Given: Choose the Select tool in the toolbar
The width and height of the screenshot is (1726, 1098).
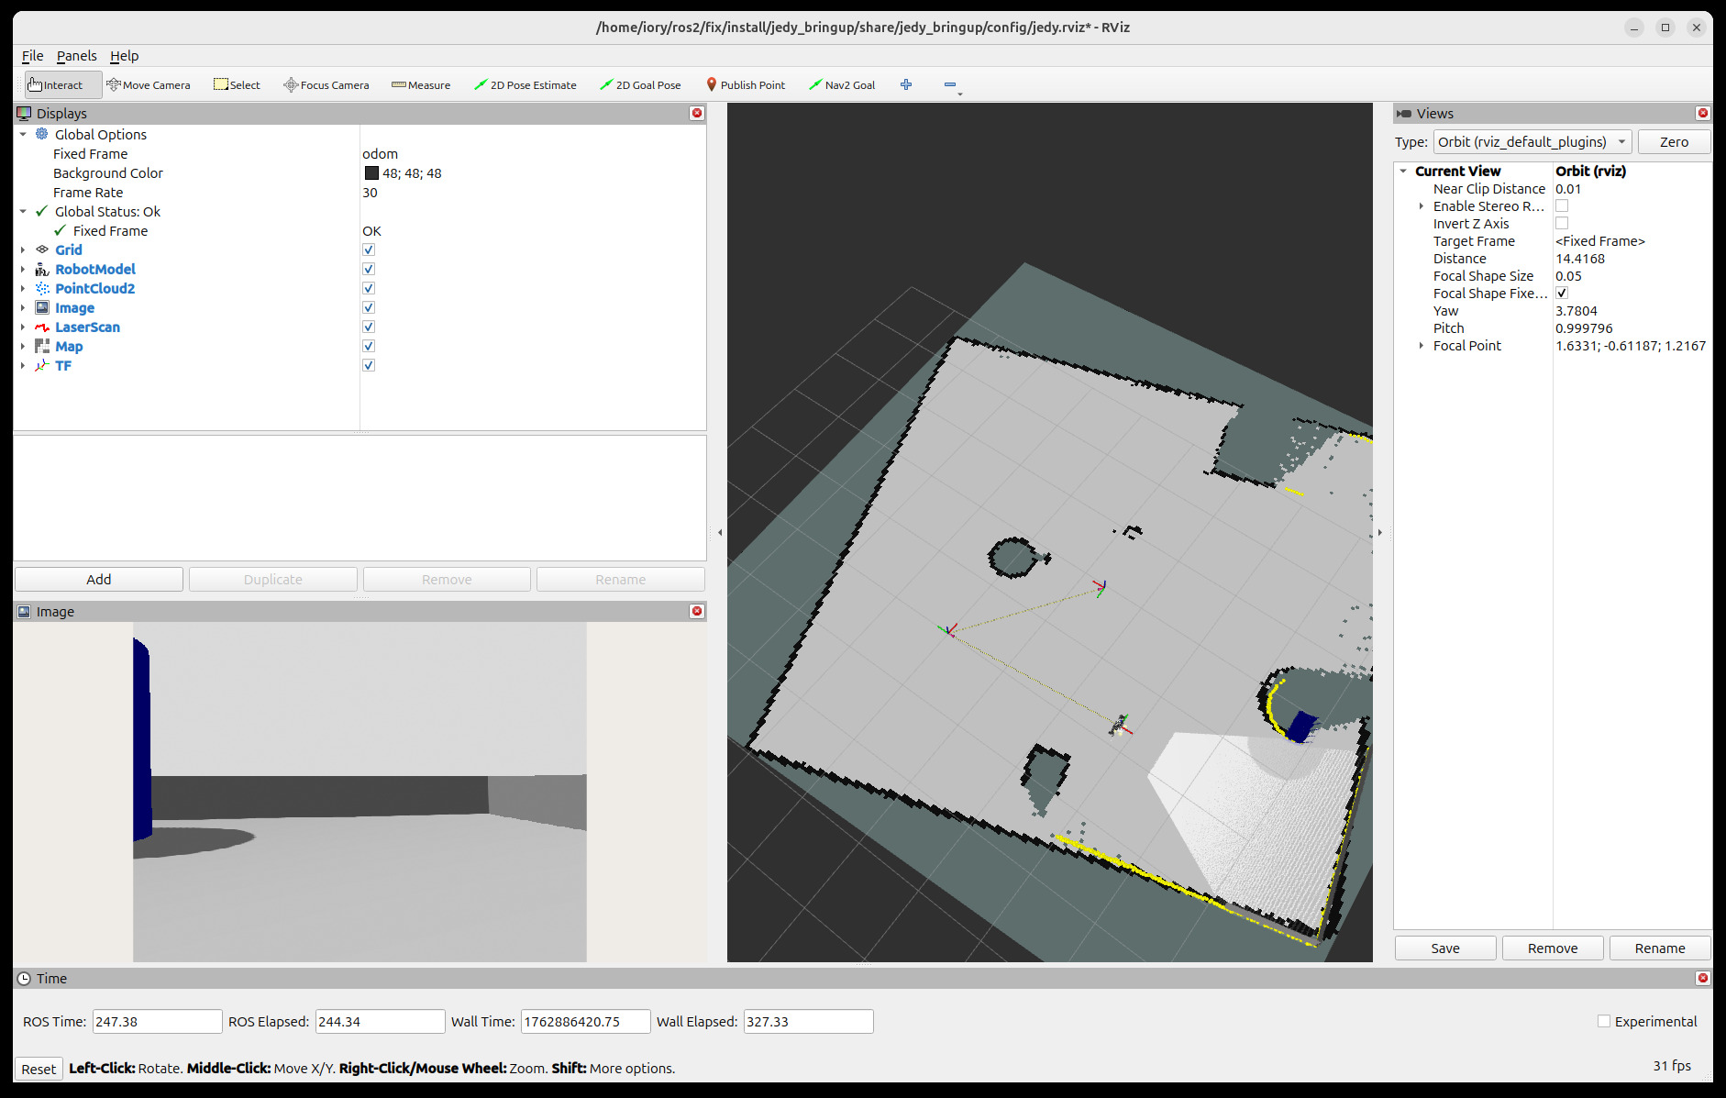Looking at the screenshot, I should [x=237, y=84].
